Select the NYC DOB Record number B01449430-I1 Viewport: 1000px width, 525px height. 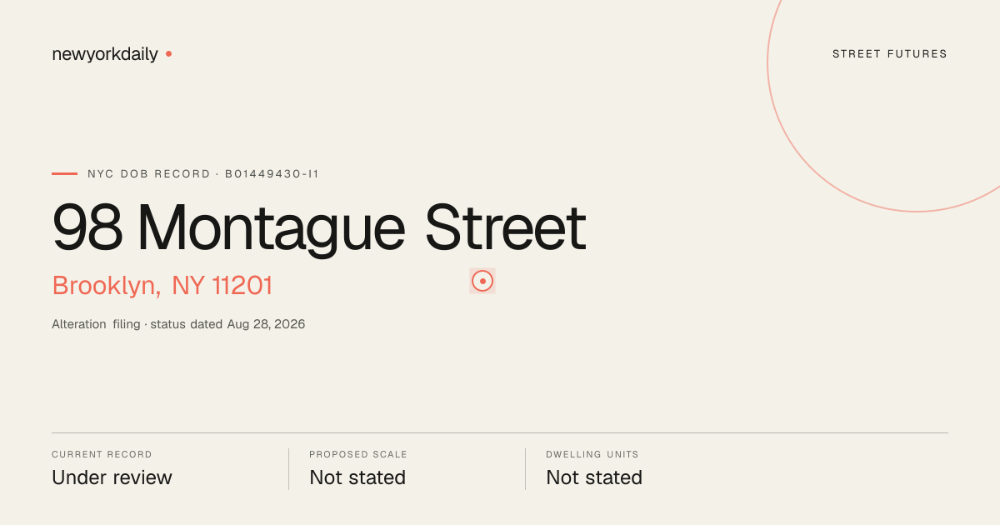[272, 174]
